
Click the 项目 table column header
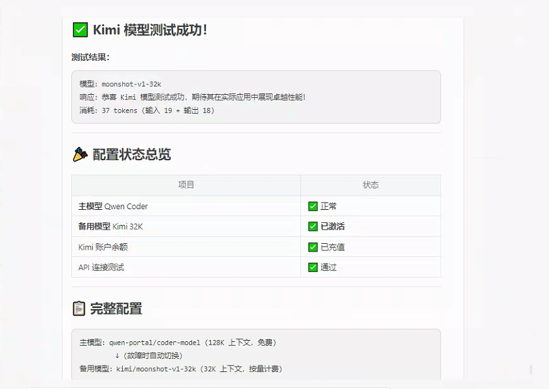[x=186, y=185]
